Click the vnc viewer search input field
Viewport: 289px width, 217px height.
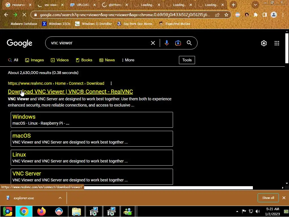[100, 43]
